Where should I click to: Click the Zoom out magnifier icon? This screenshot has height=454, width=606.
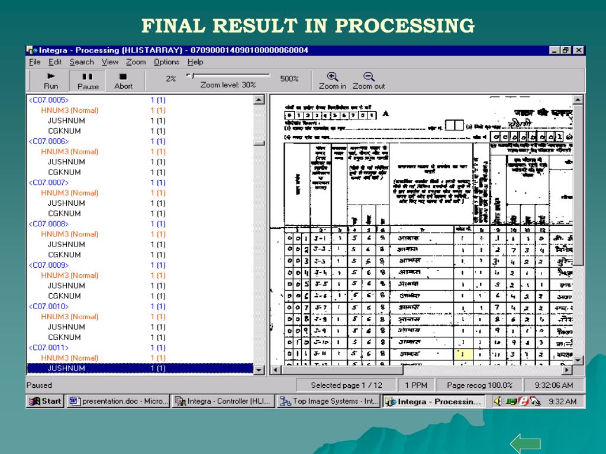coord(369,76)
